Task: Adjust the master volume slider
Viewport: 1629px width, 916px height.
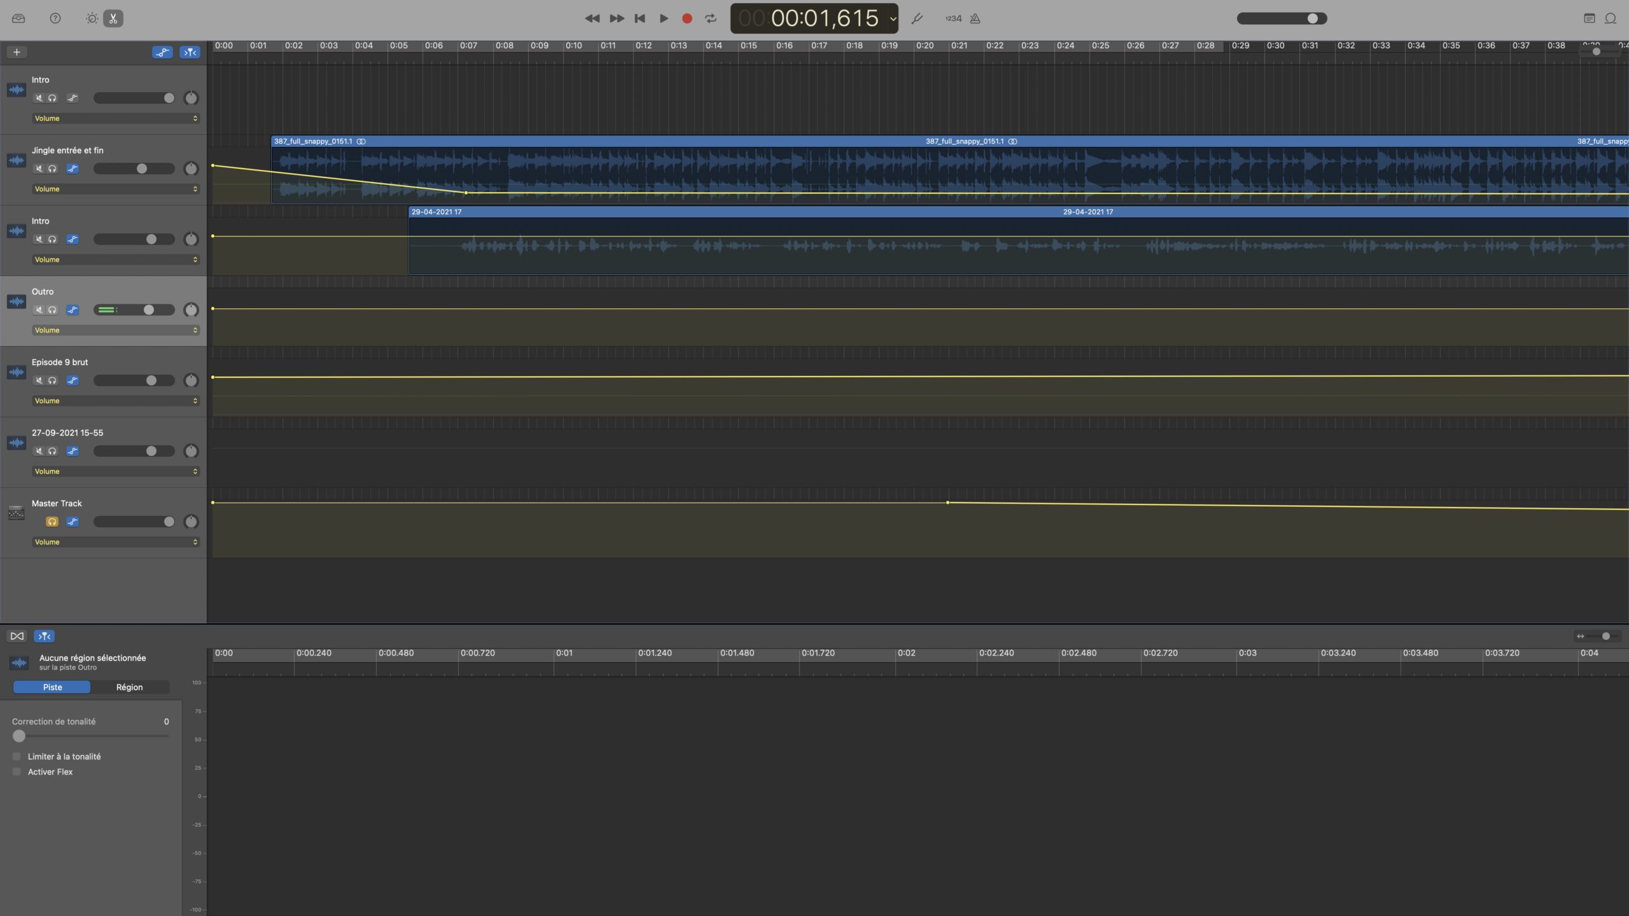Action: (x=1282, y=18)
